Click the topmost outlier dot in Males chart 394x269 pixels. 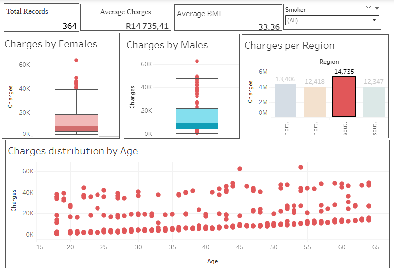tap(197, 61)
